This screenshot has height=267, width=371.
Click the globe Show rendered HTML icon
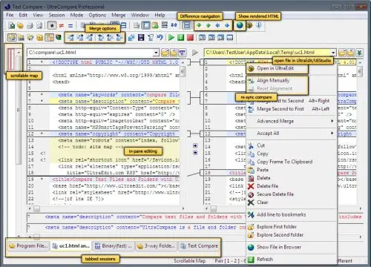(240, 25)
